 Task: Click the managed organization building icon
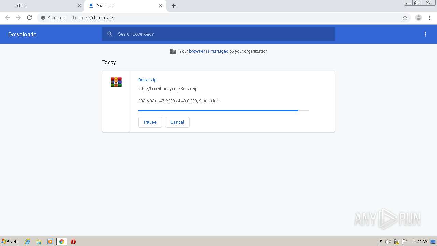pos(173,51)
